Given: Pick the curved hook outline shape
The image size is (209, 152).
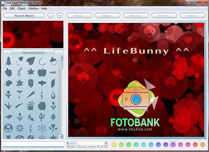Looking at the screenshot, I should click(x=42, y=61).
